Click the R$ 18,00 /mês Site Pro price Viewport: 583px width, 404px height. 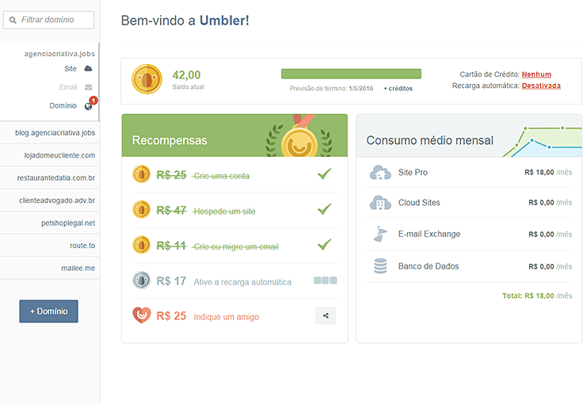[x=548, y=173]
